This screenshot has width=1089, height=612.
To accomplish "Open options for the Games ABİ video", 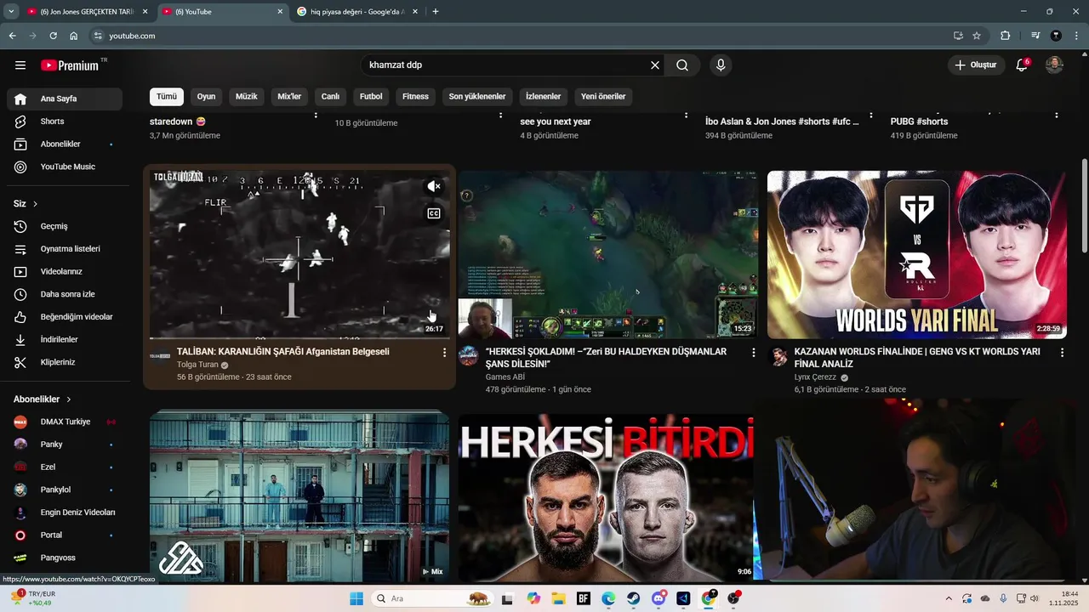I will coord(753,352).
